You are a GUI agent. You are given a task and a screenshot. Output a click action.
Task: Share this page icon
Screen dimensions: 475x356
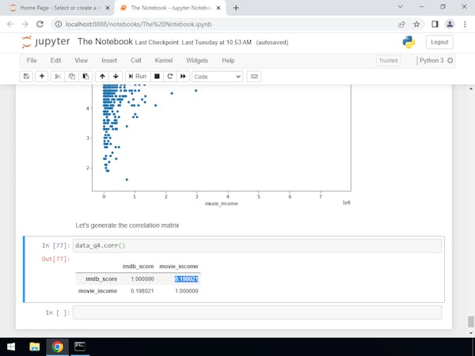[401, 25]
